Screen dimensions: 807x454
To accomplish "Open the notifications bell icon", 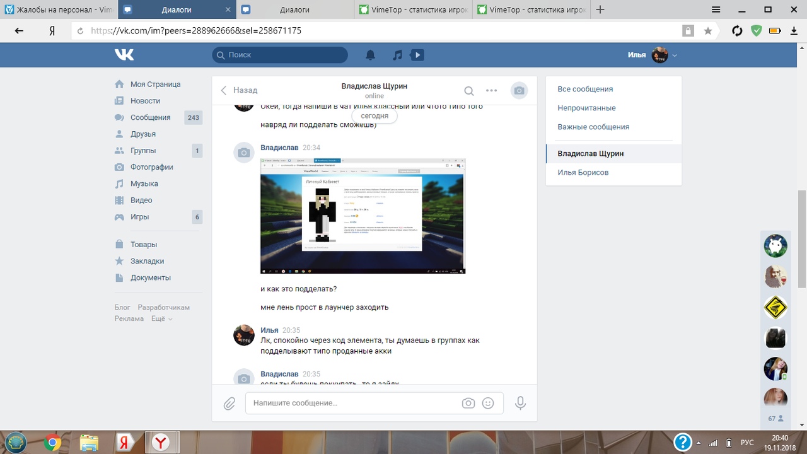I will [371, 55].
